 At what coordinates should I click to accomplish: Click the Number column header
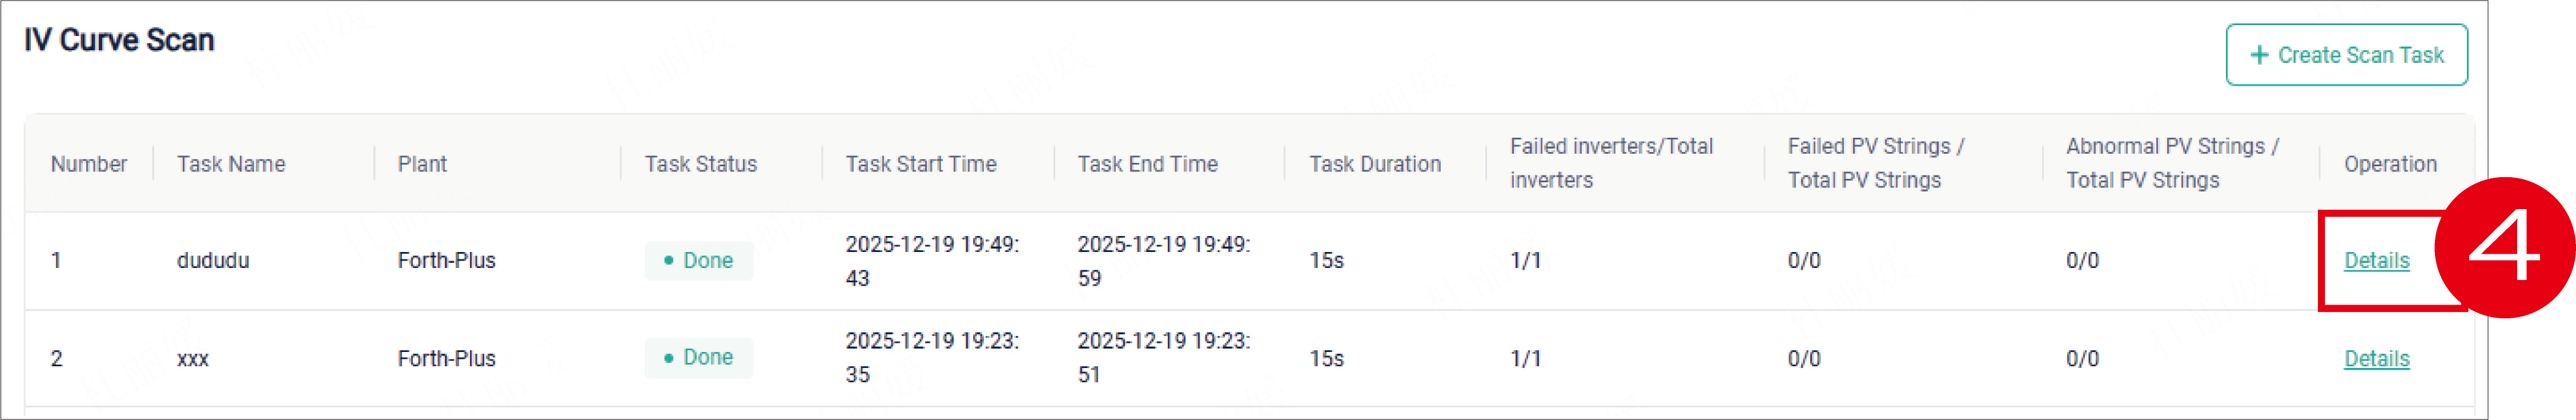pos(89,164)
